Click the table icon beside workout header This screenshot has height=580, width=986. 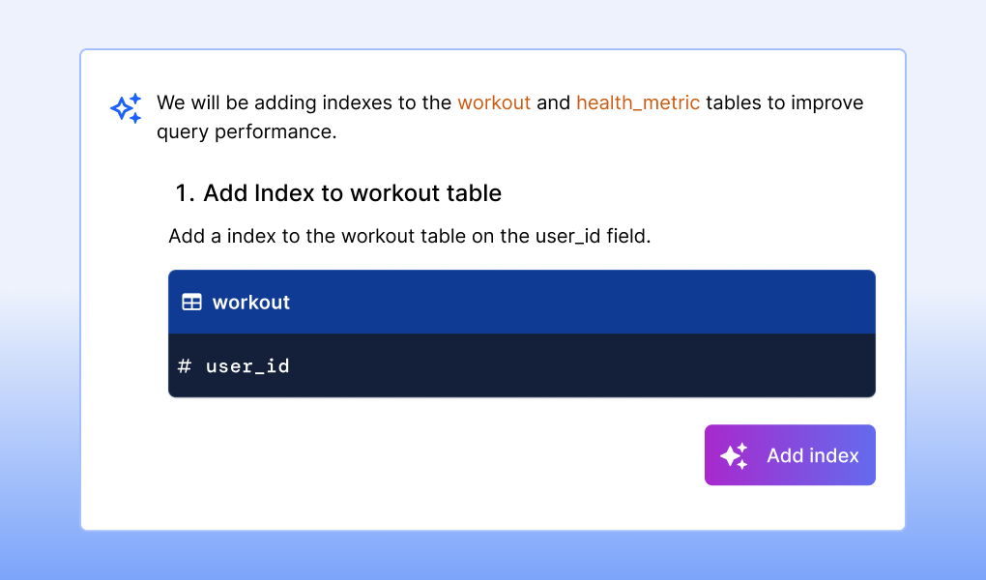click(191, 302)
